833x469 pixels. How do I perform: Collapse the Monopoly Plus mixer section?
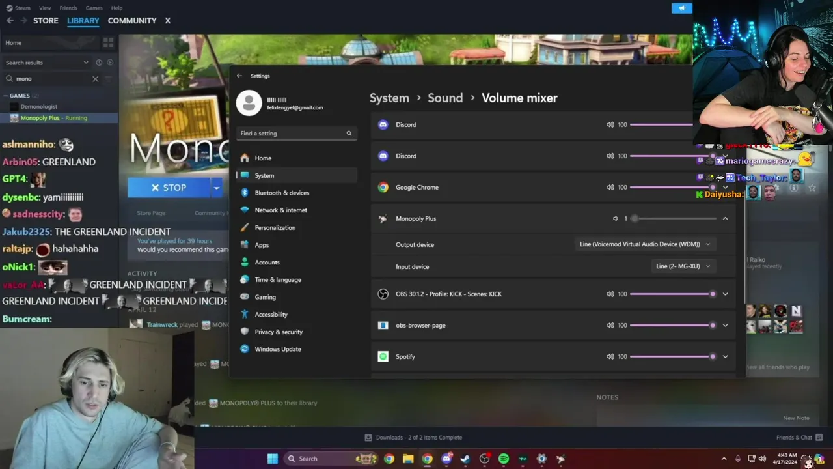pyautogui.click(x=725, y=219)
